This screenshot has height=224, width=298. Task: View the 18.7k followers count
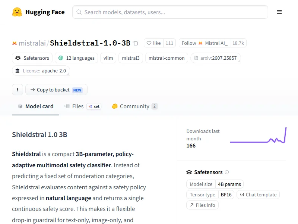tap(238, 43)
